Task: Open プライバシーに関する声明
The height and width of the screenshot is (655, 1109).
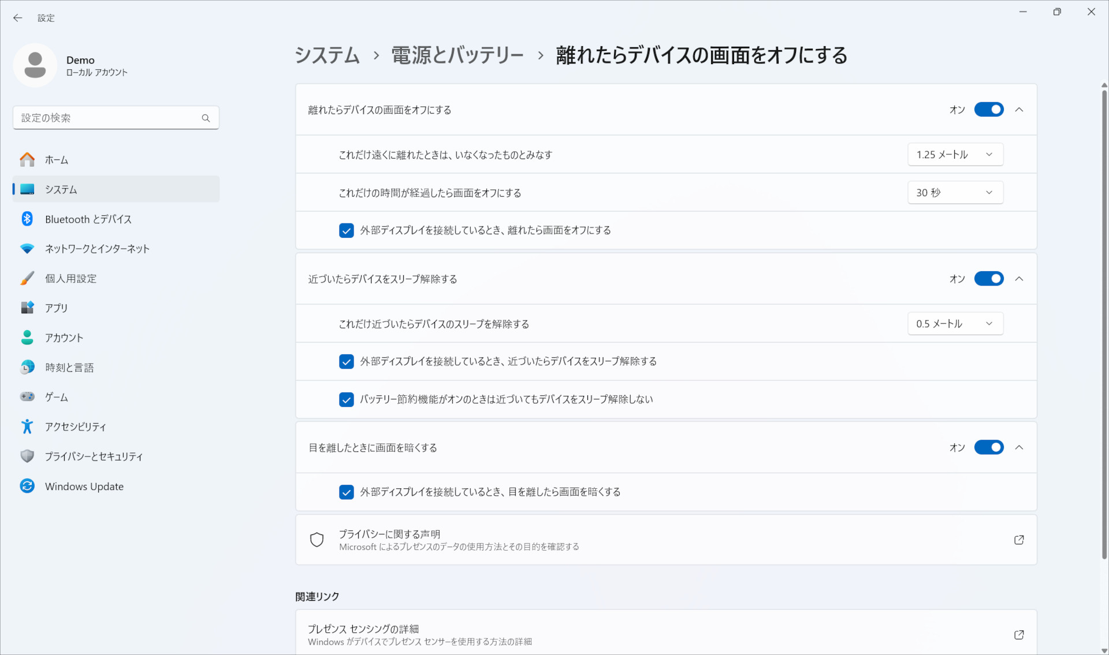Action: [x=666, y=540]
